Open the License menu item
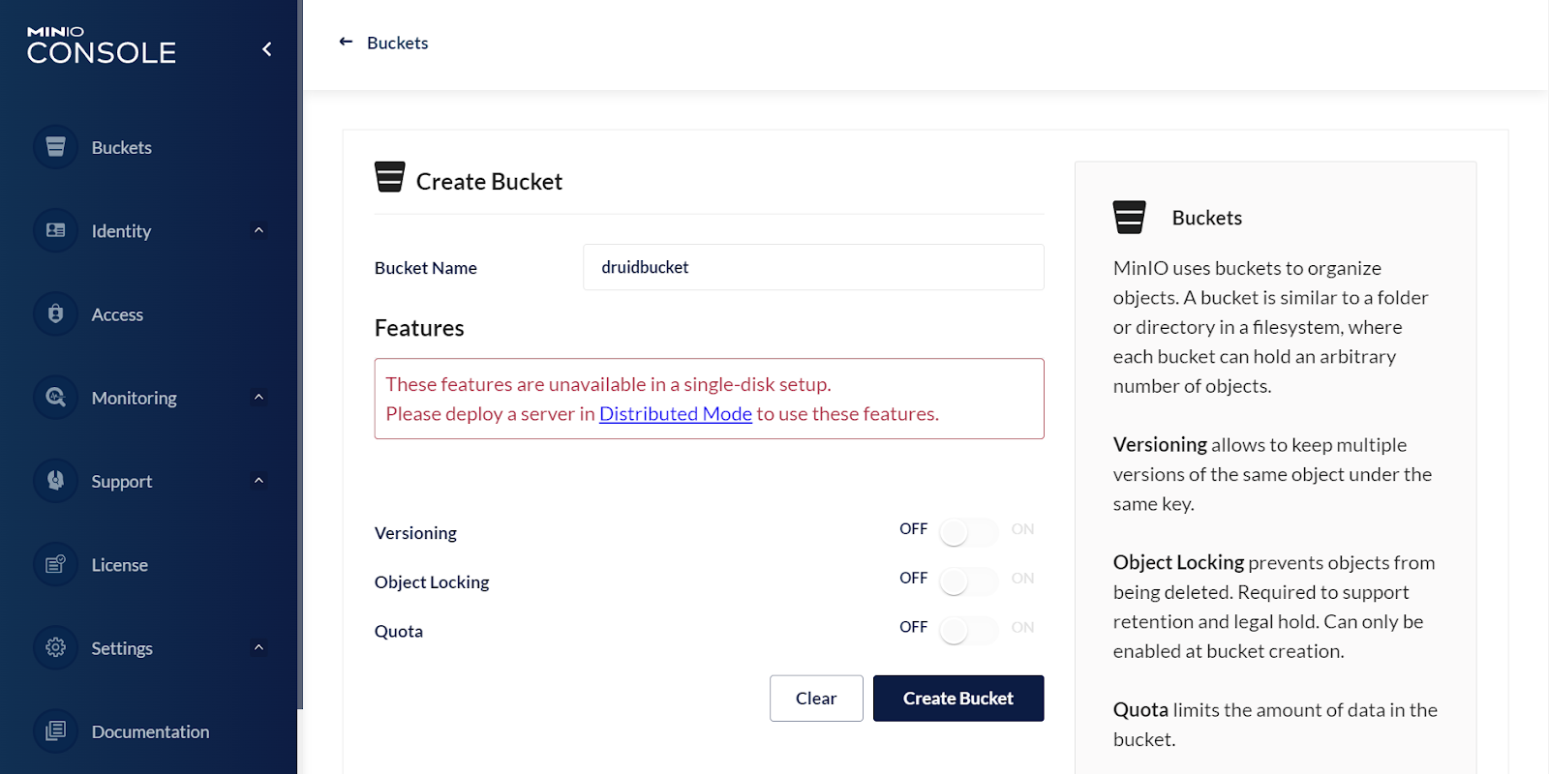This screenshot has height=774, width=1549. (120, 565)
